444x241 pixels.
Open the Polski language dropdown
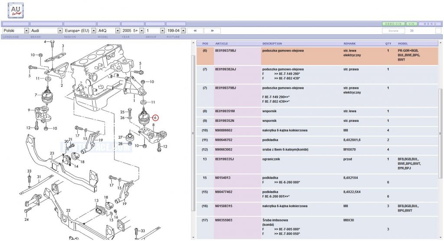tap(16, 31)
